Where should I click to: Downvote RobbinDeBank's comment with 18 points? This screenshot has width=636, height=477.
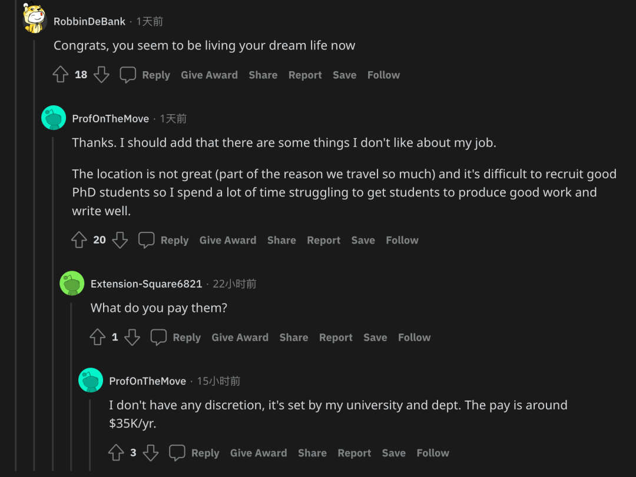point(101,75)
